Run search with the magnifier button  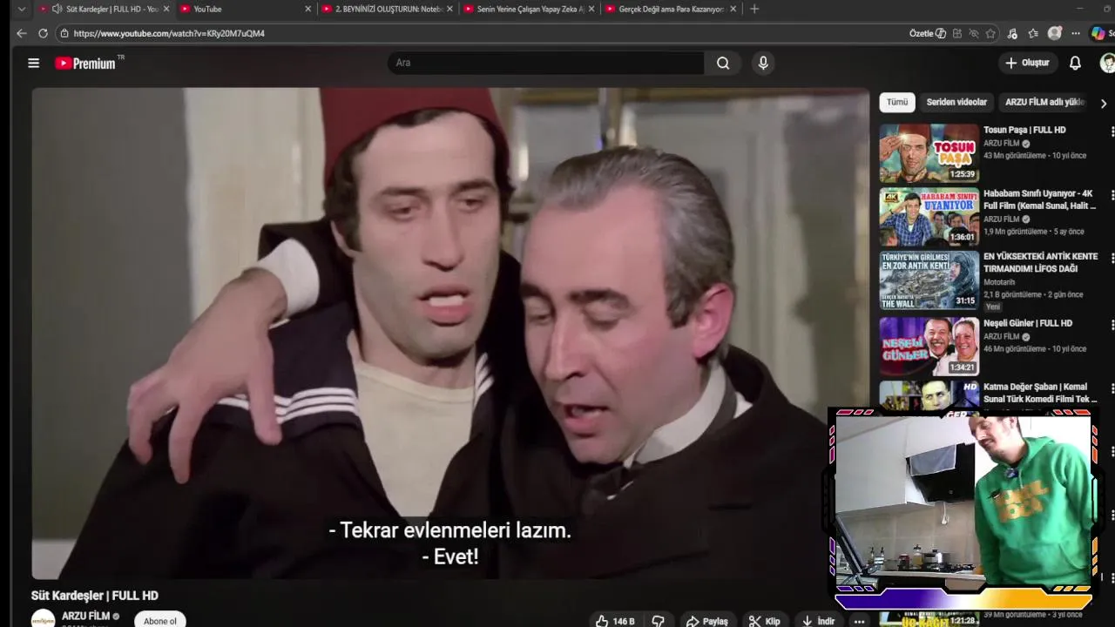pyautogui.click(x=723, y=63)
